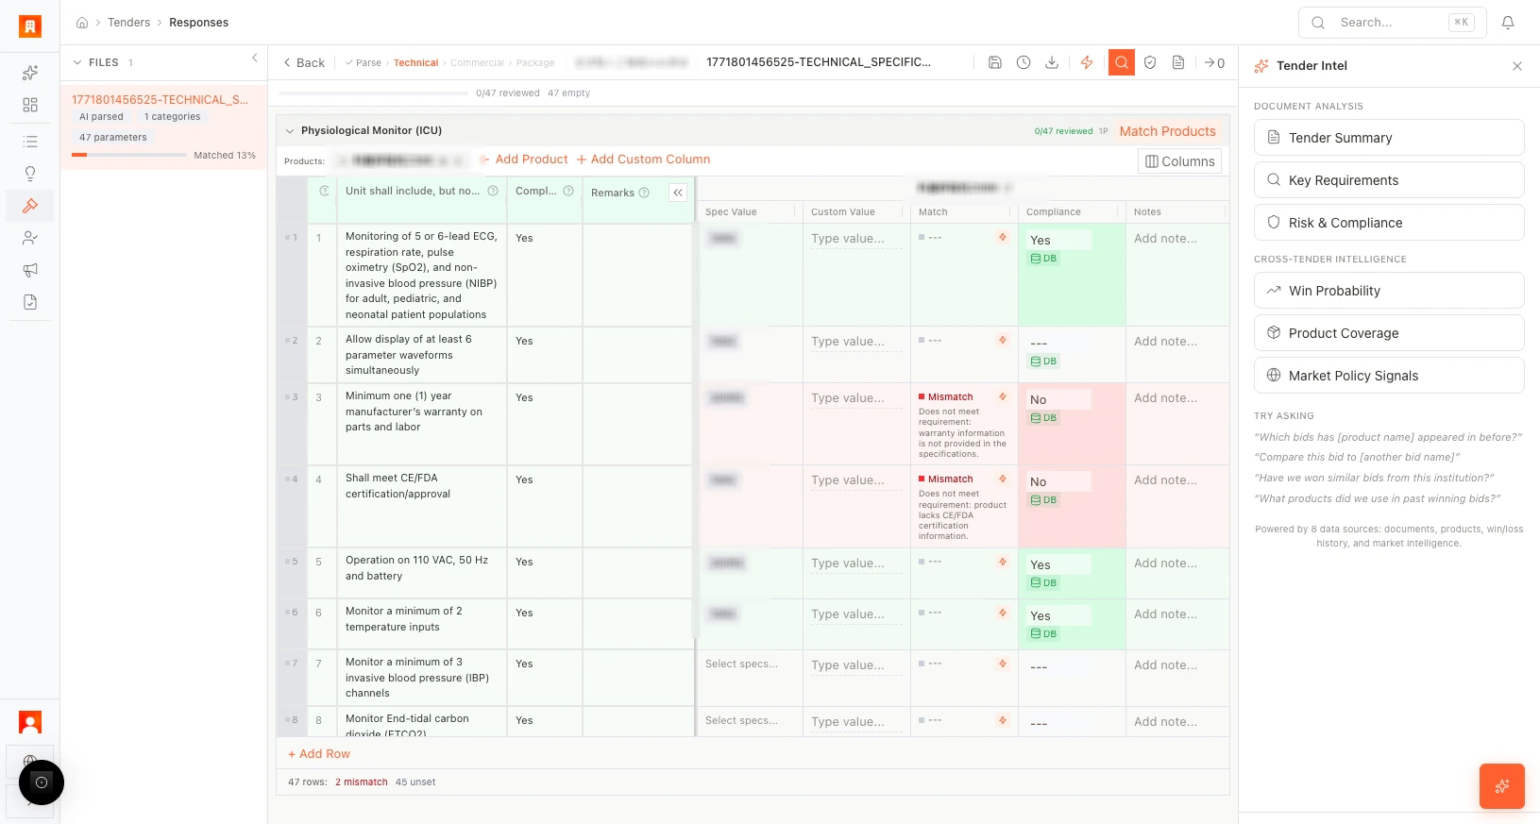Open the gavel tenders sidebar icon

[x=30, y=206]
